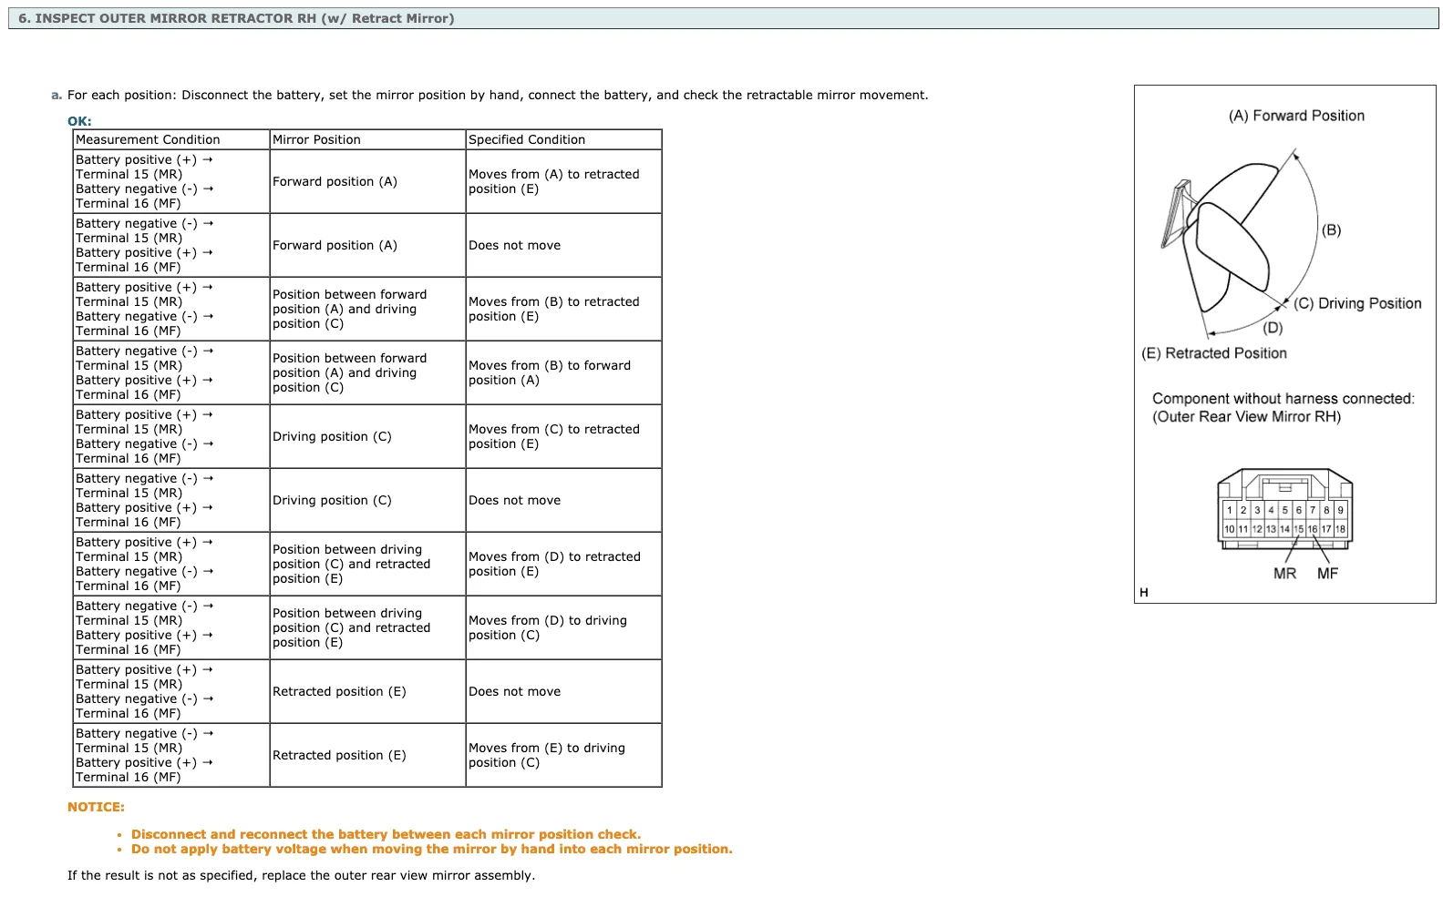Click the '(E) Retracted Position' diagram label

(x=1214, y=353)
